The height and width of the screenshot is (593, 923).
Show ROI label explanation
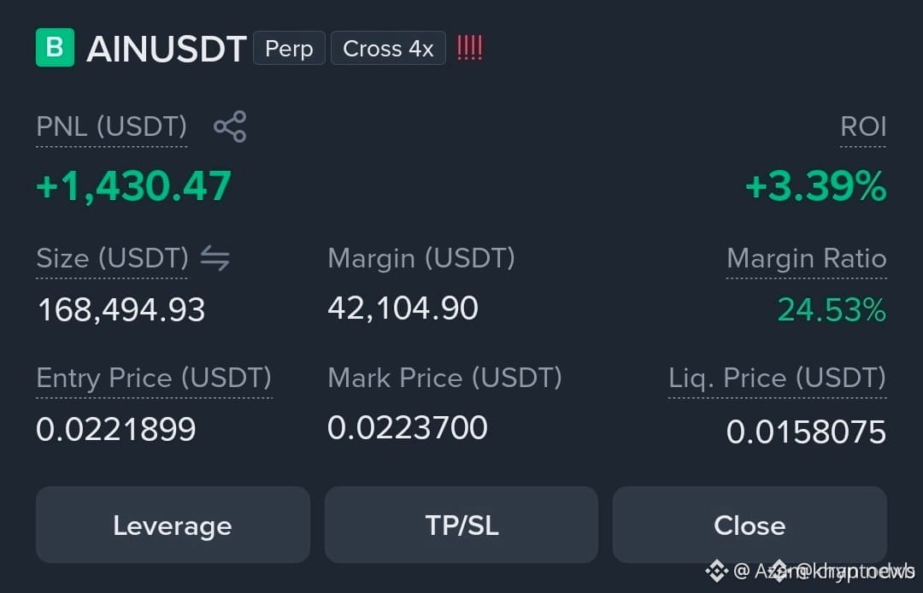tap(863, 127)
